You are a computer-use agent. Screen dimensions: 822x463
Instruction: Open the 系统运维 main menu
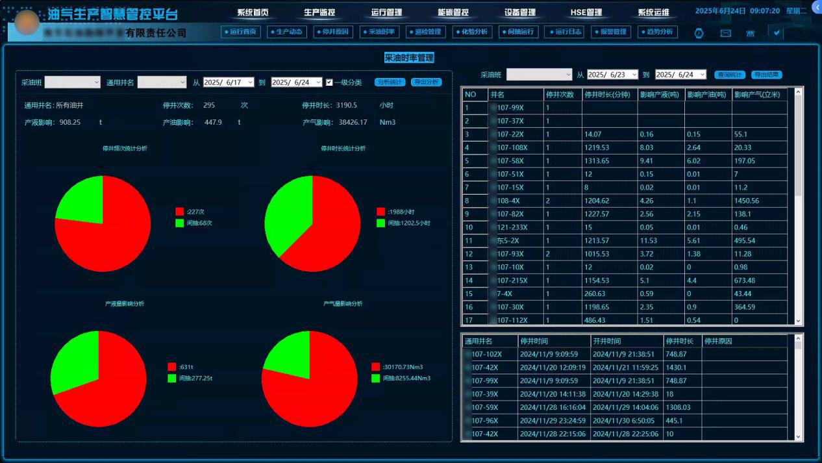pos(653,12)
